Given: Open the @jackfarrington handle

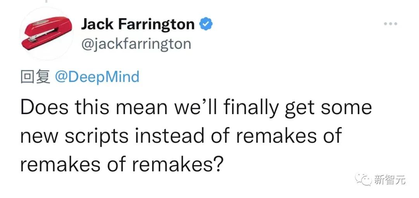Looking at the screenshot, I should pos(136,44).
